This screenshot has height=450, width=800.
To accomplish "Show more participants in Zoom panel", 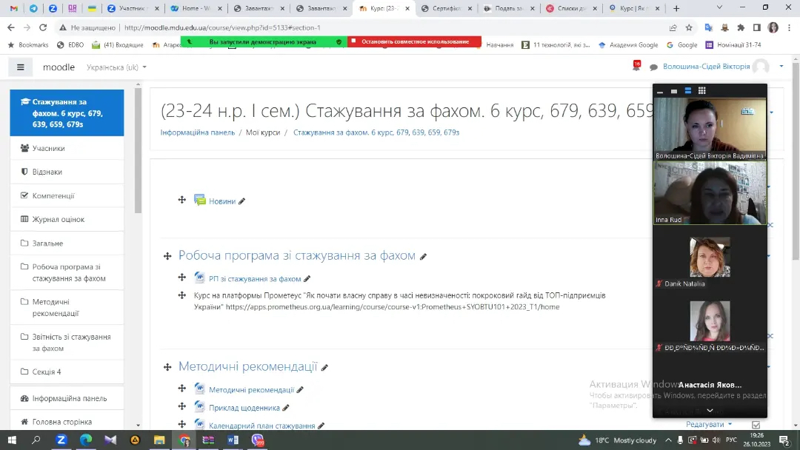I will tap(710, 410).
